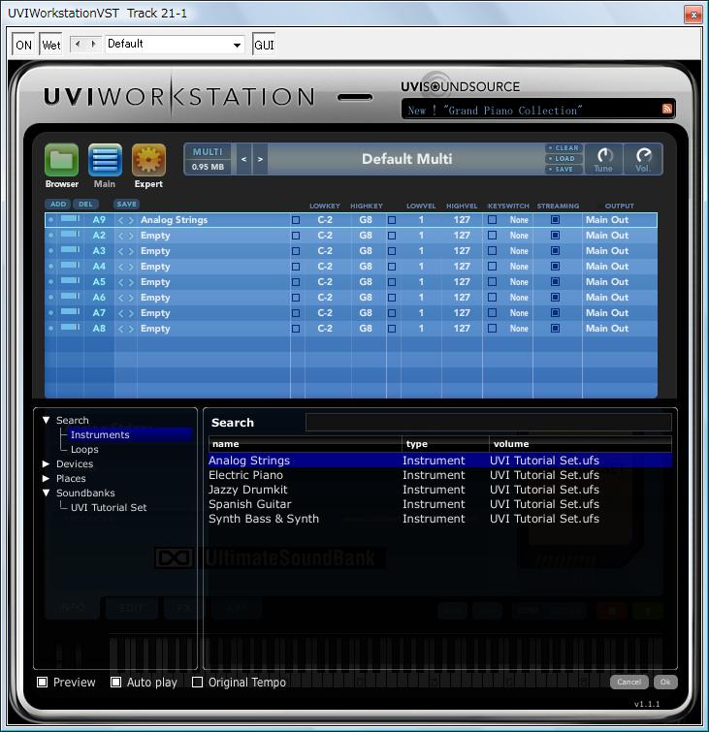Screen dimensions: 709x732
Task: Click the previous preset arrow in host bar
Action: [x=78, y=44]
